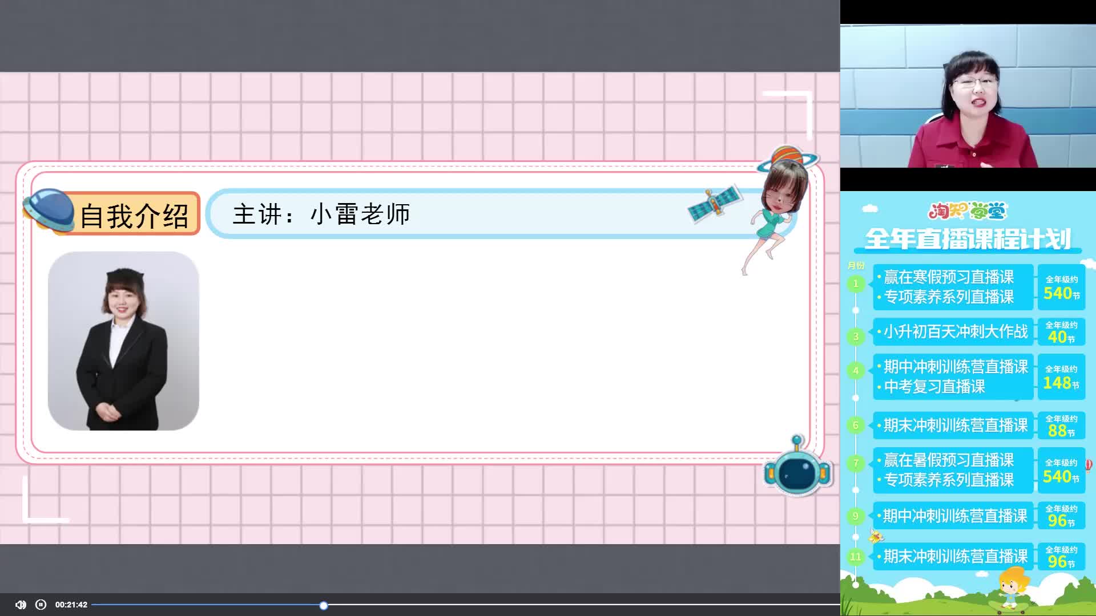Click the 主讲：小雷老师 title text
This screenshot has width=1096, height=616.
tap(321, 214)
